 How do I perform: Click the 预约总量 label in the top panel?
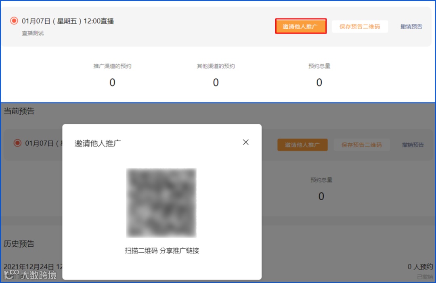click(319, 66)
